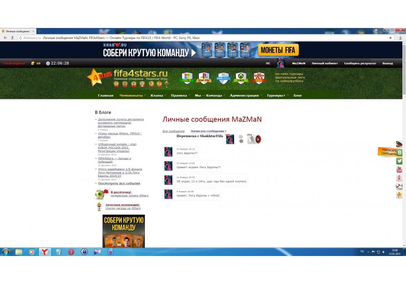Click the Yandex Я button in toolbar
Image resolution: width=406 pixels, height=284 pixels.
pos(12,38)
